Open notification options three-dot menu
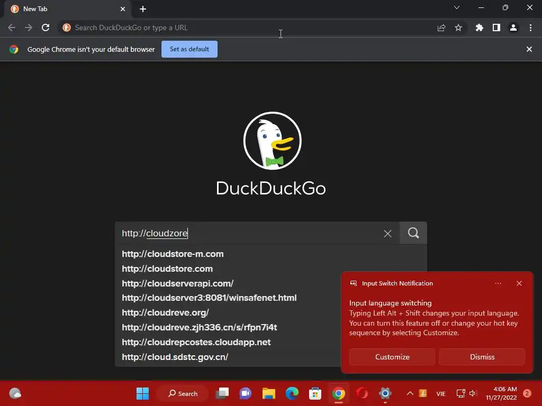The height and width of the screenshot is (406, 542). 498,283
